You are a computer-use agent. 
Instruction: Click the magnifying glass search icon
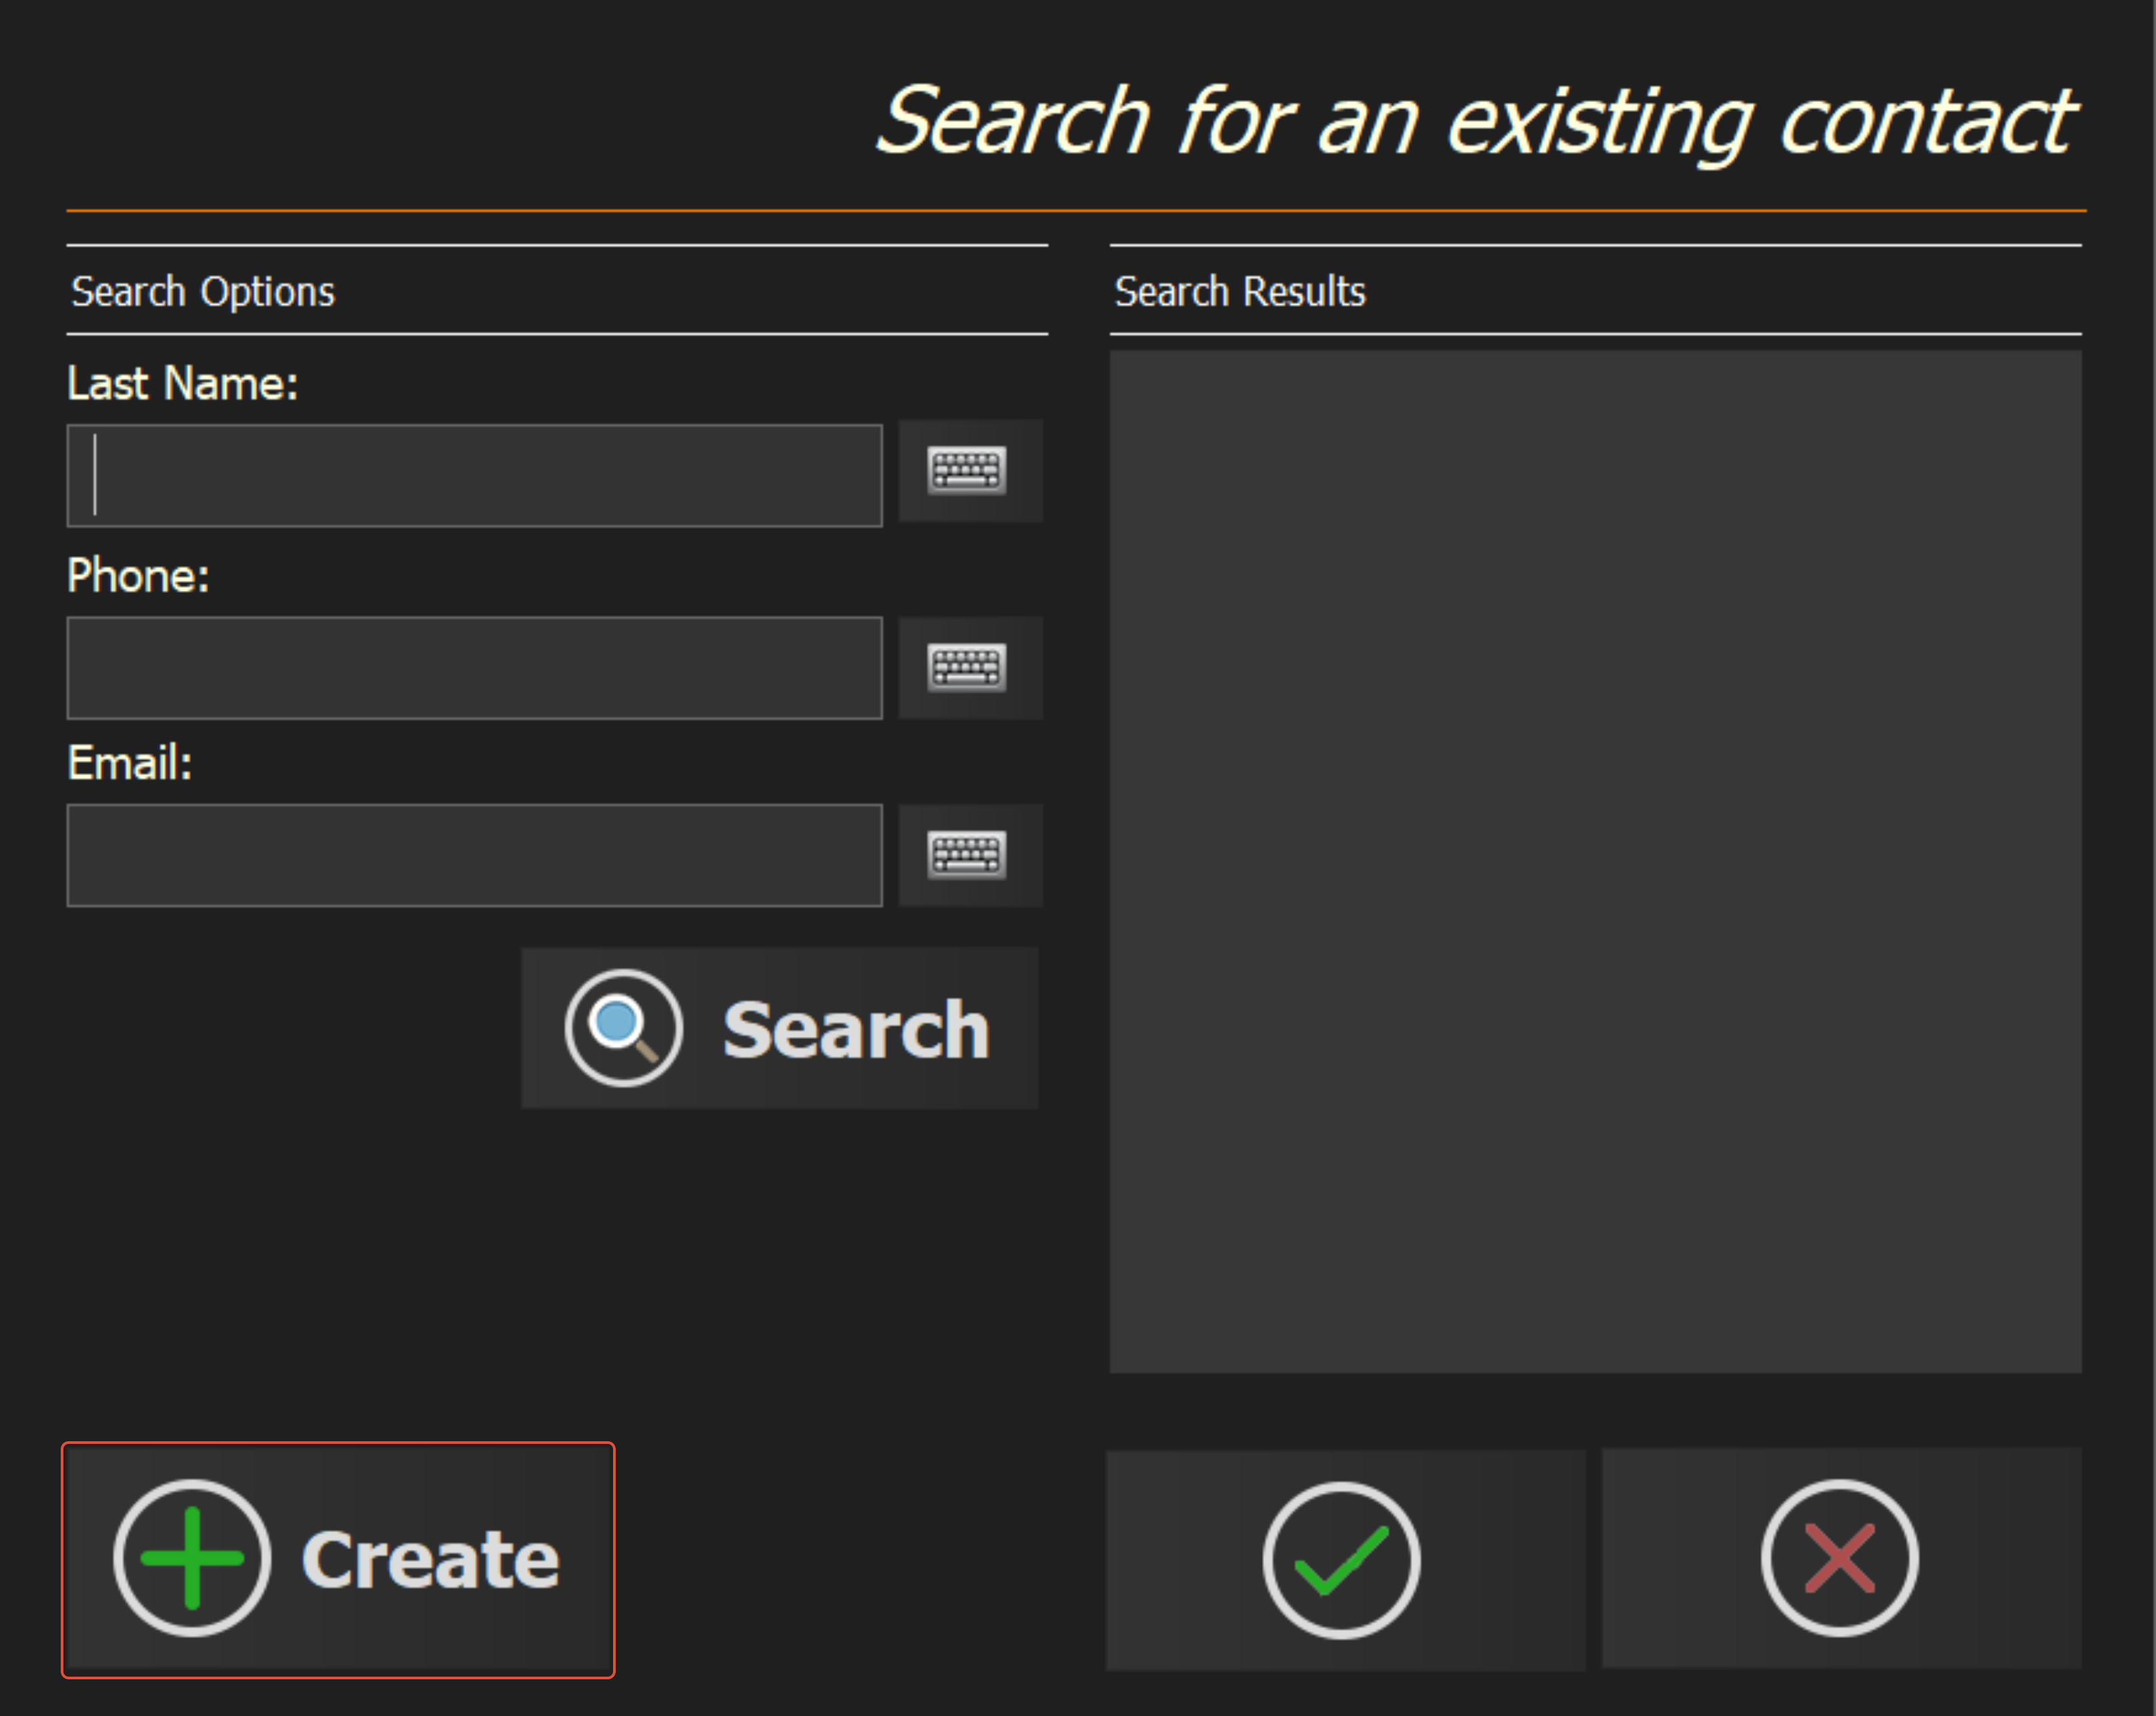pos(624,1028)
